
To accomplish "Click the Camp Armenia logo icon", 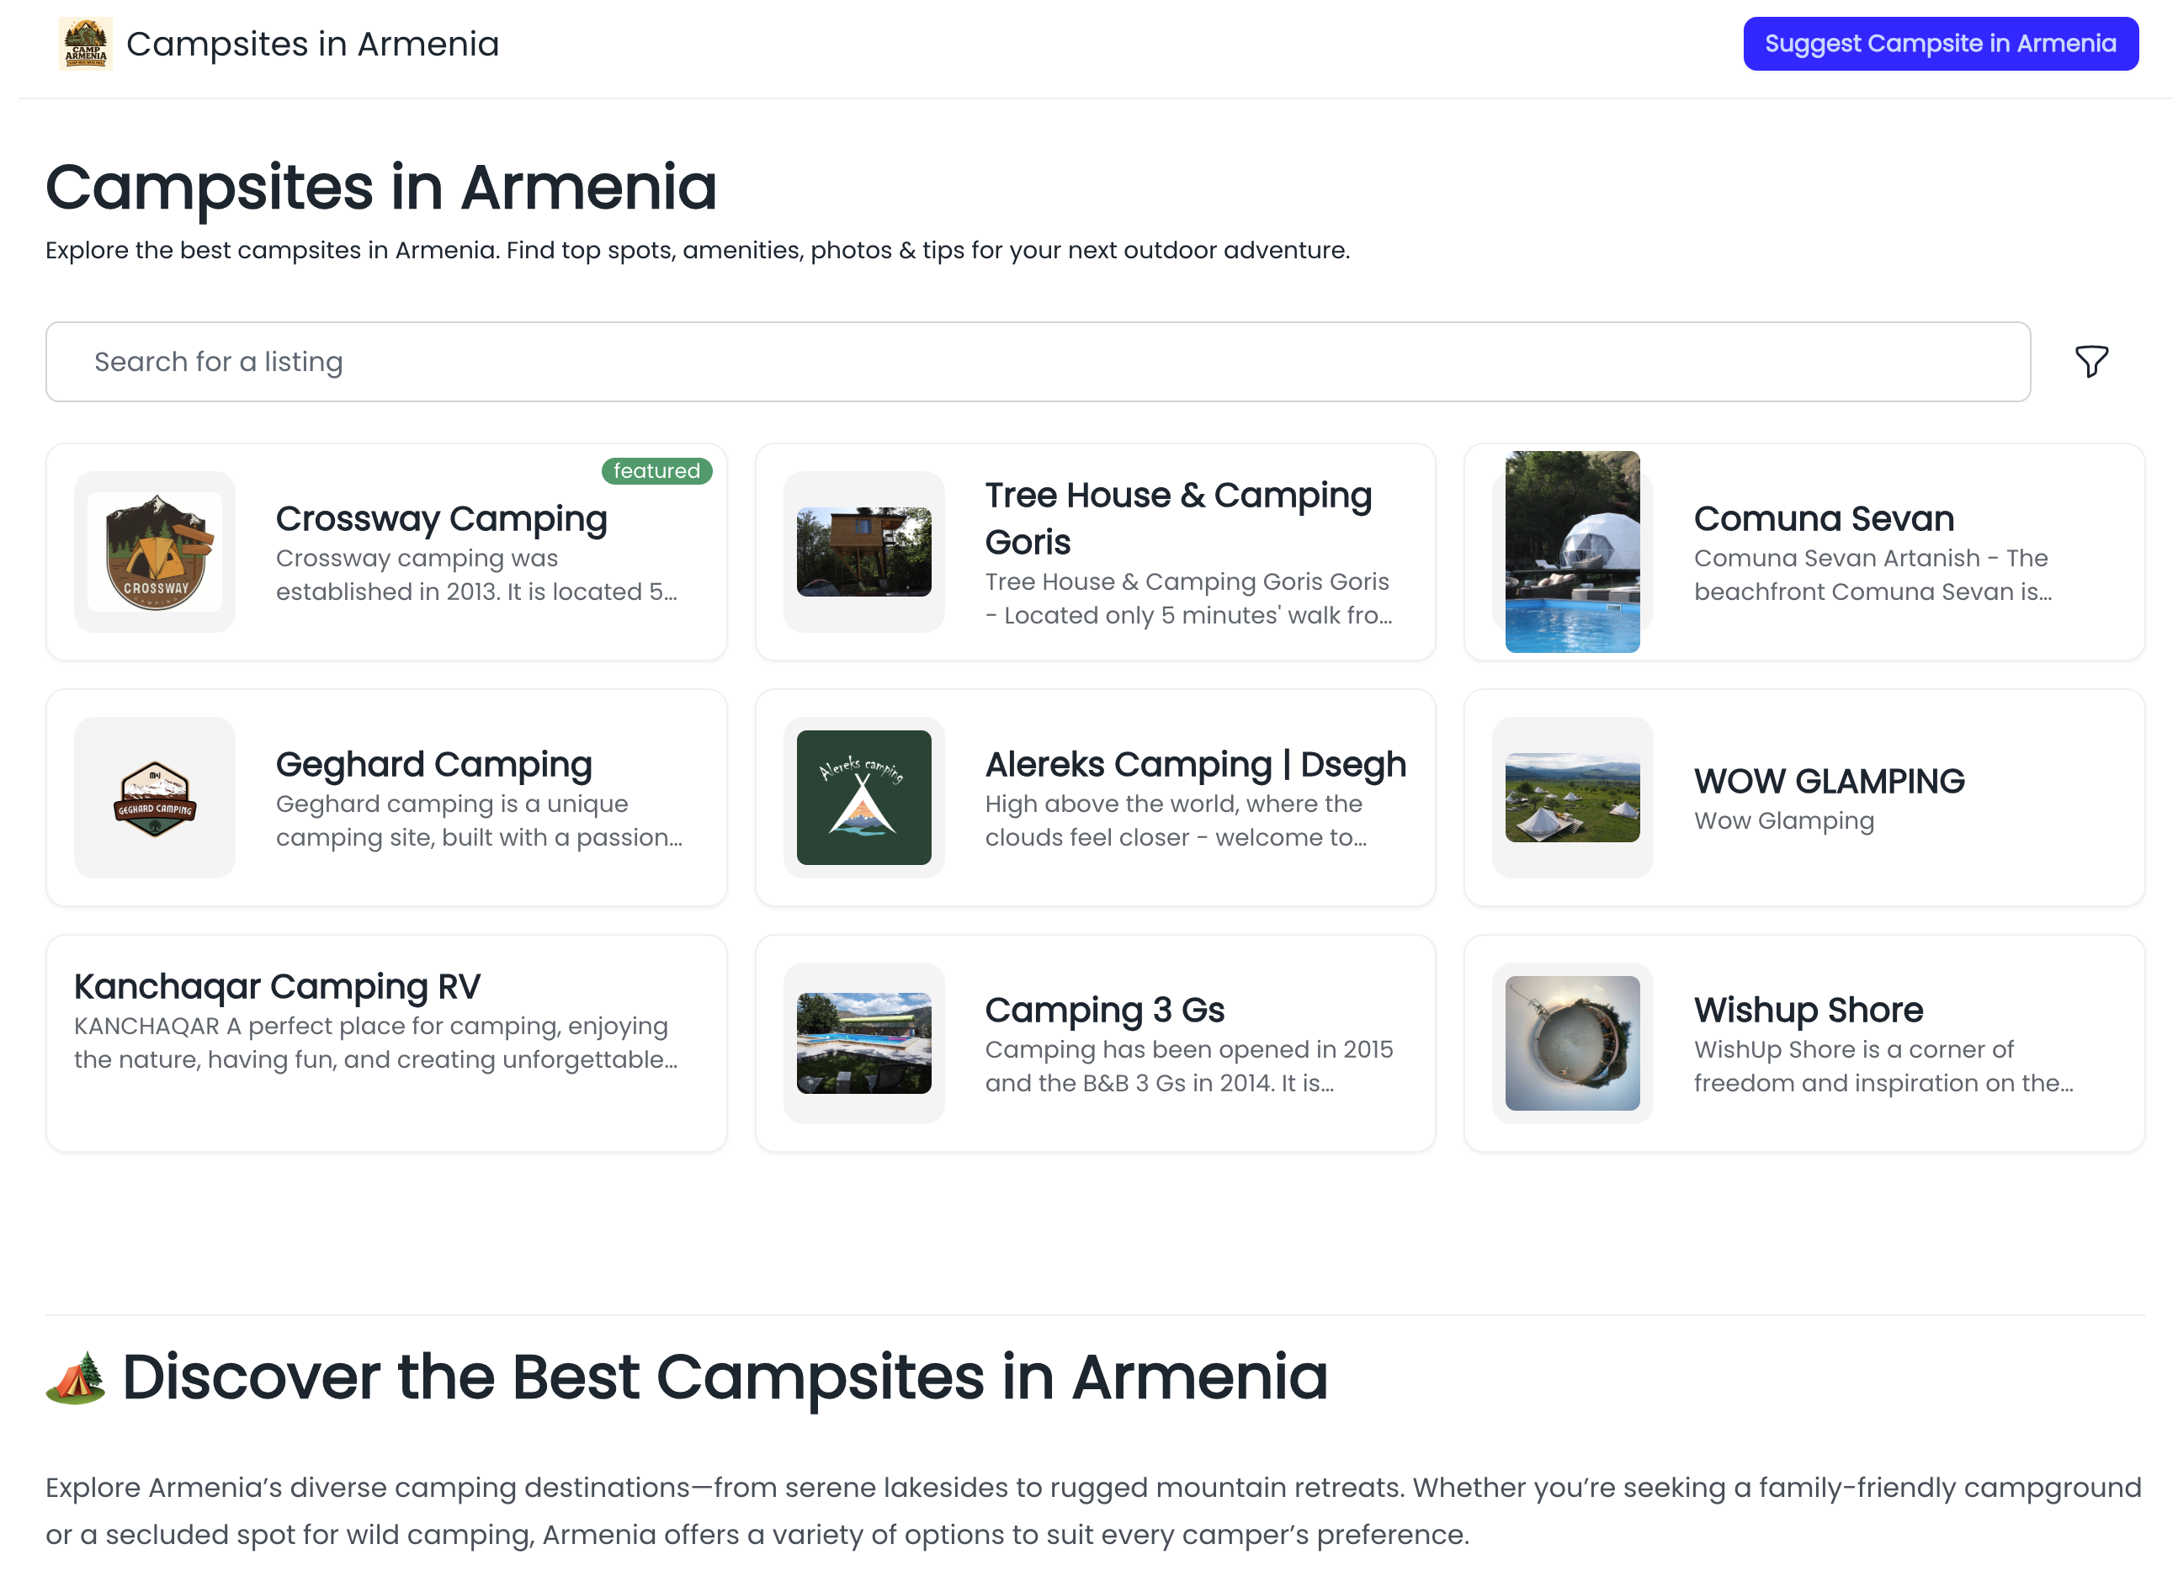I will 85,44.
